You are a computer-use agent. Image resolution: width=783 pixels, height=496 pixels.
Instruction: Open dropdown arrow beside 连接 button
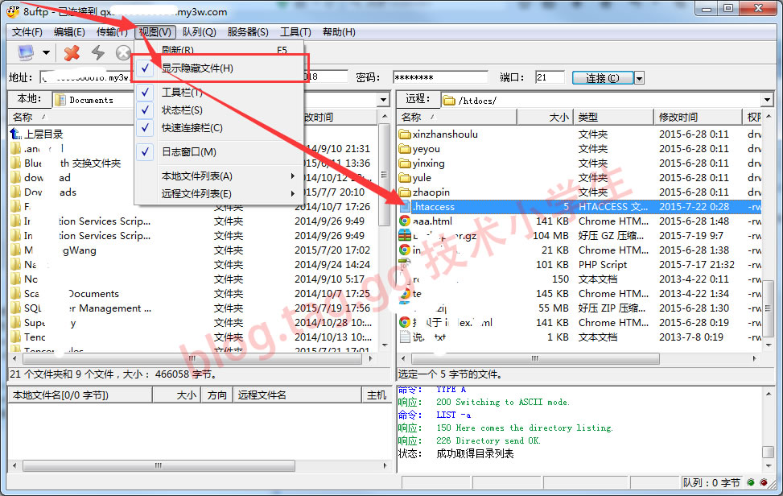[x=639, y=78]
